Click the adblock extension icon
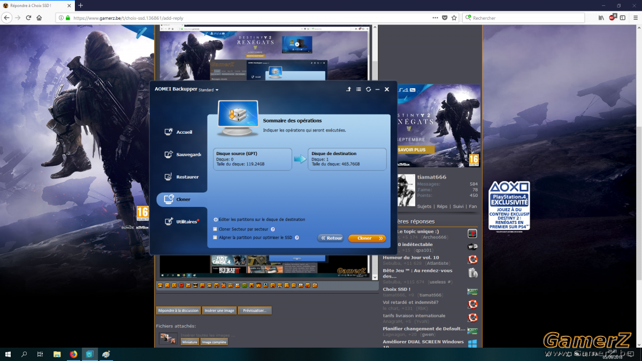 point(613,18)
